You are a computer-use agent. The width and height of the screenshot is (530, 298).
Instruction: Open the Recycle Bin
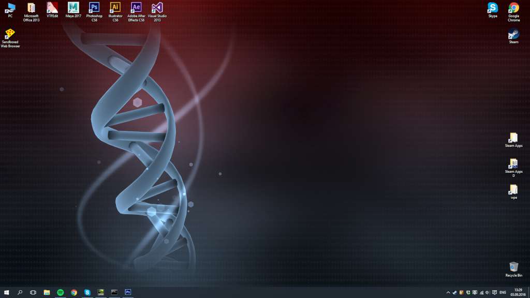(513, 268)
